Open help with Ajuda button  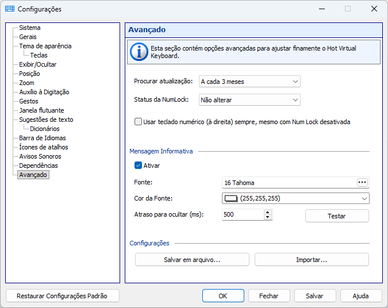point(361,296)
